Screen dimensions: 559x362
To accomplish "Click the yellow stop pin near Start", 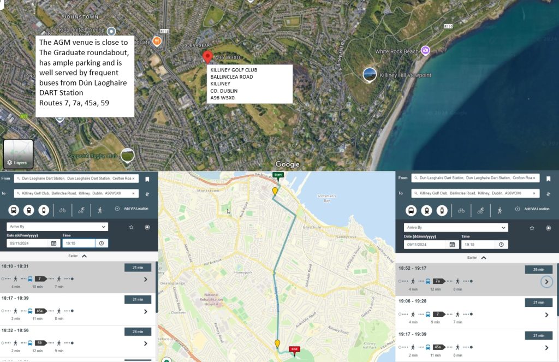I will (275, 192).
